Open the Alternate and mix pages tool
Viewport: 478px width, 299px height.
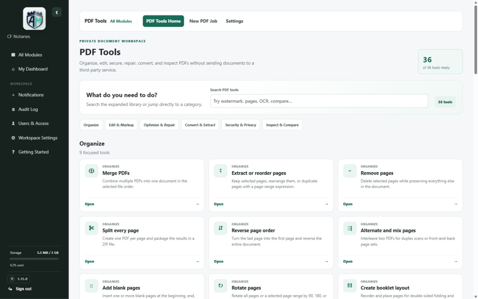coord(348,262)
